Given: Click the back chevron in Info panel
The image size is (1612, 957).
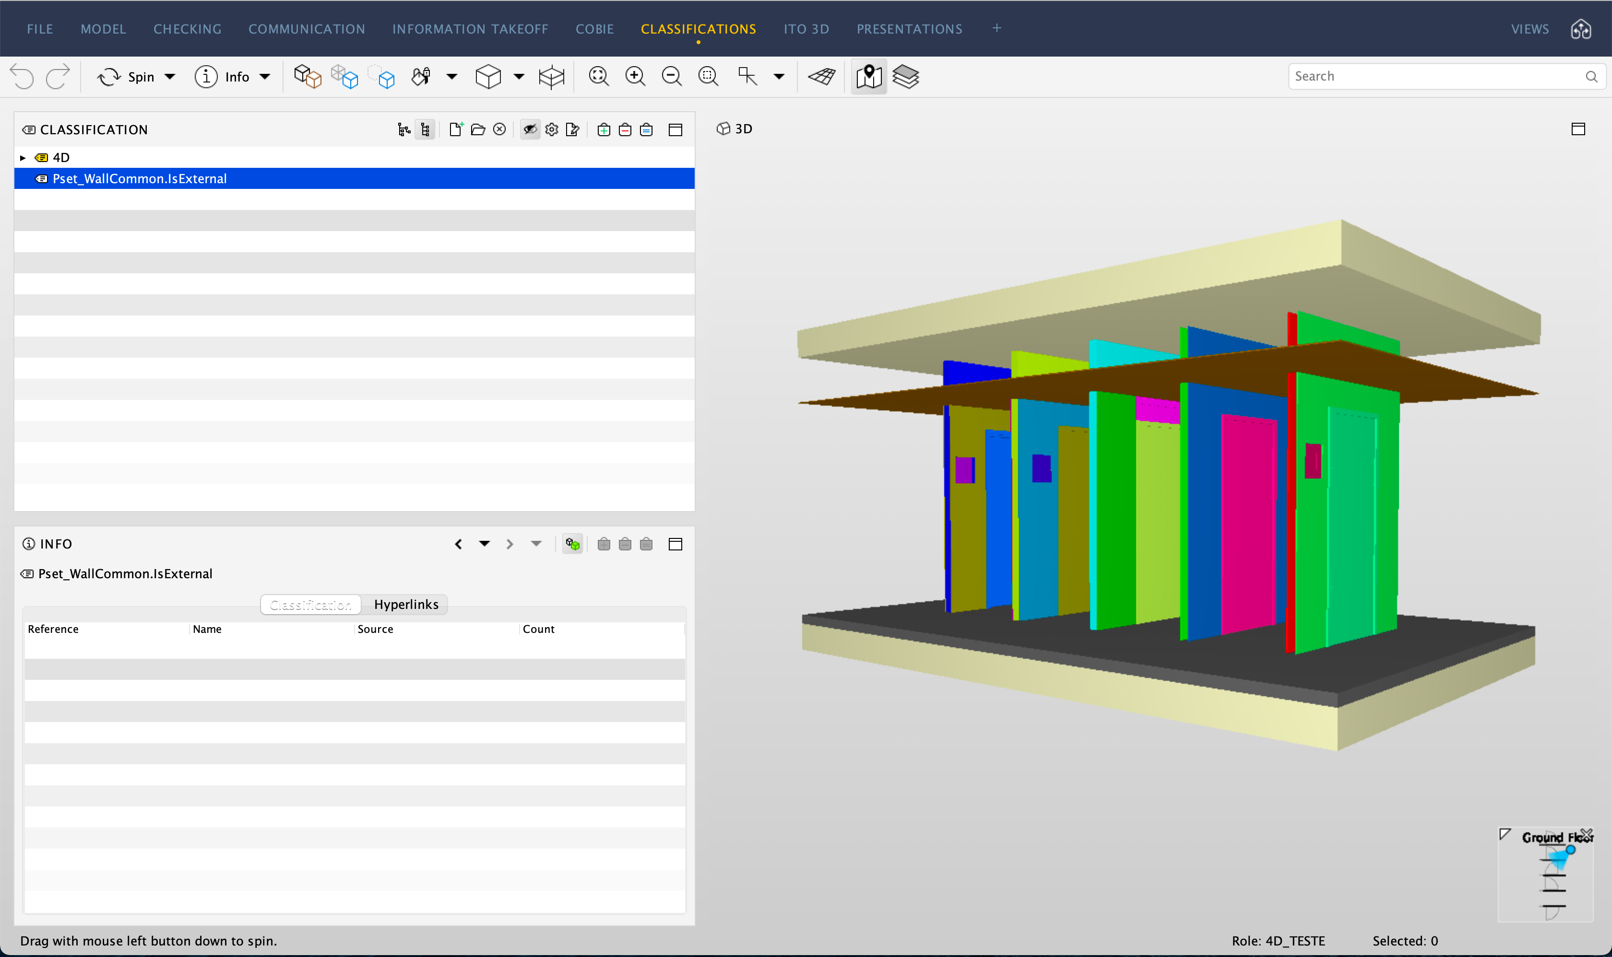Looking at the screenshot, I should click(x=458, y=544).
